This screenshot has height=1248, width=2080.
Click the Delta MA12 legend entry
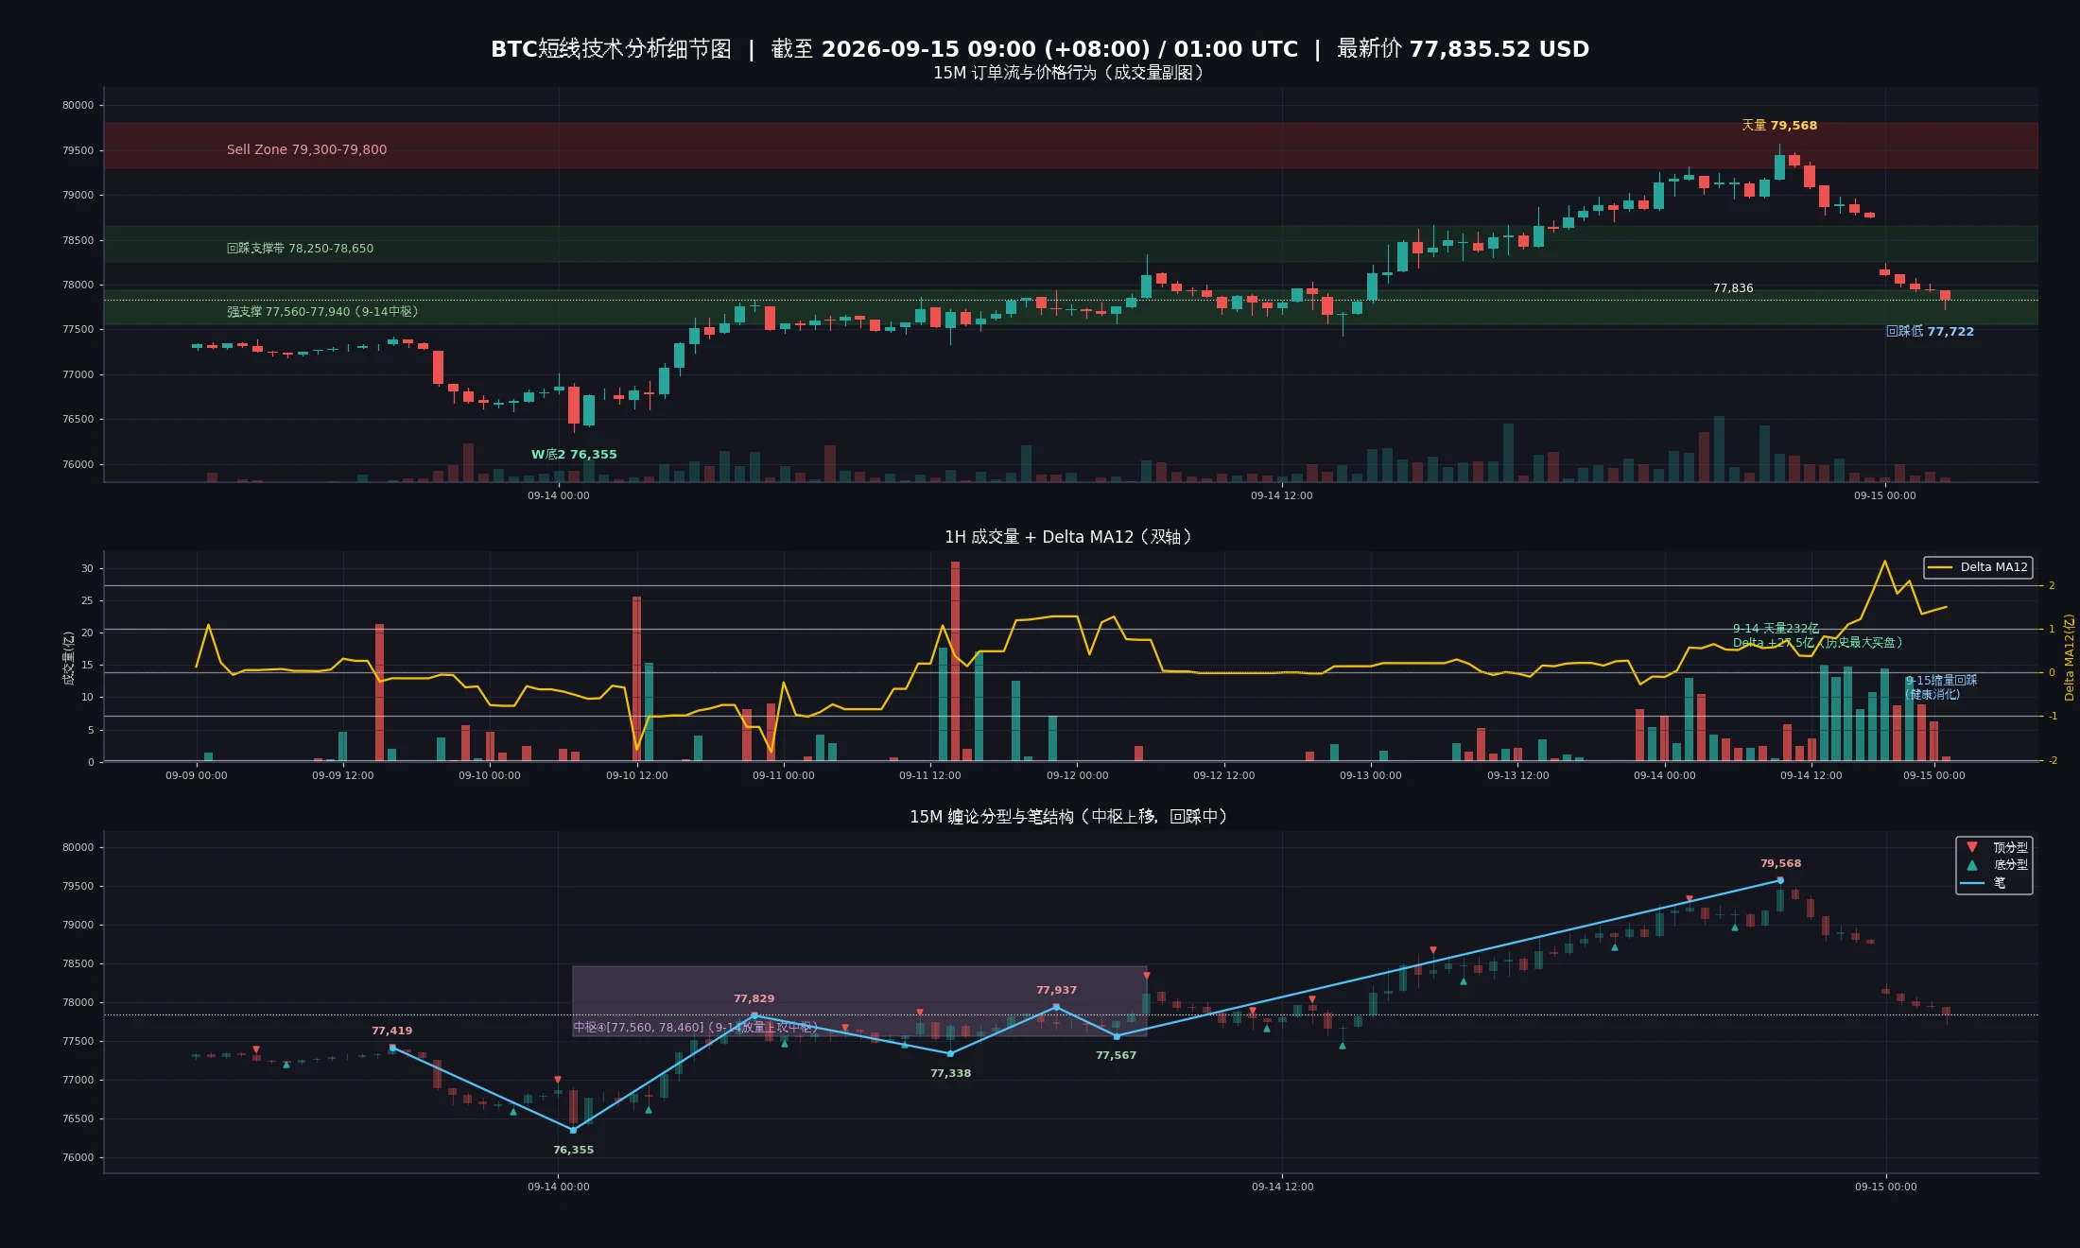point(1978,567)
